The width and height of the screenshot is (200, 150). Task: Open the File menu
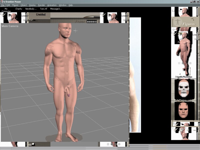click(3, 5)
